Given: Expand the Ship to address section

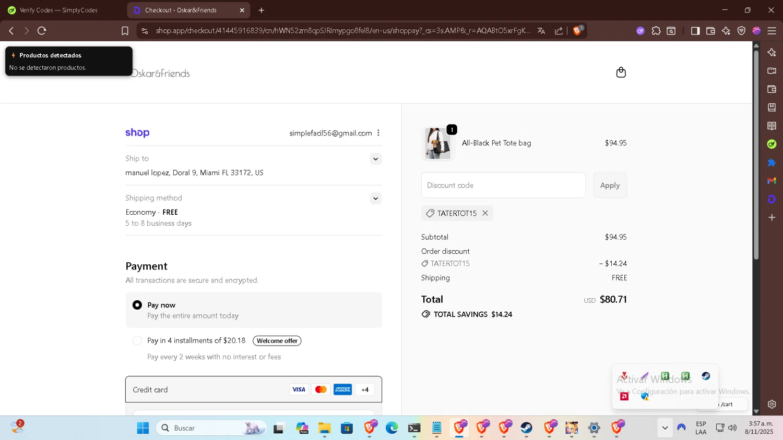Looking at the screenshot, I should [375, 159].
